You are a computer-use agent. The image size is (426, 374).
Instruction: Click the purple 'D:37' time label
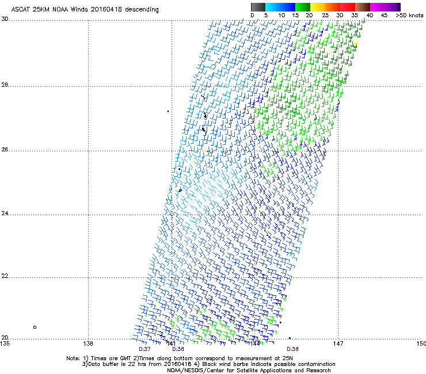point(144,349)
